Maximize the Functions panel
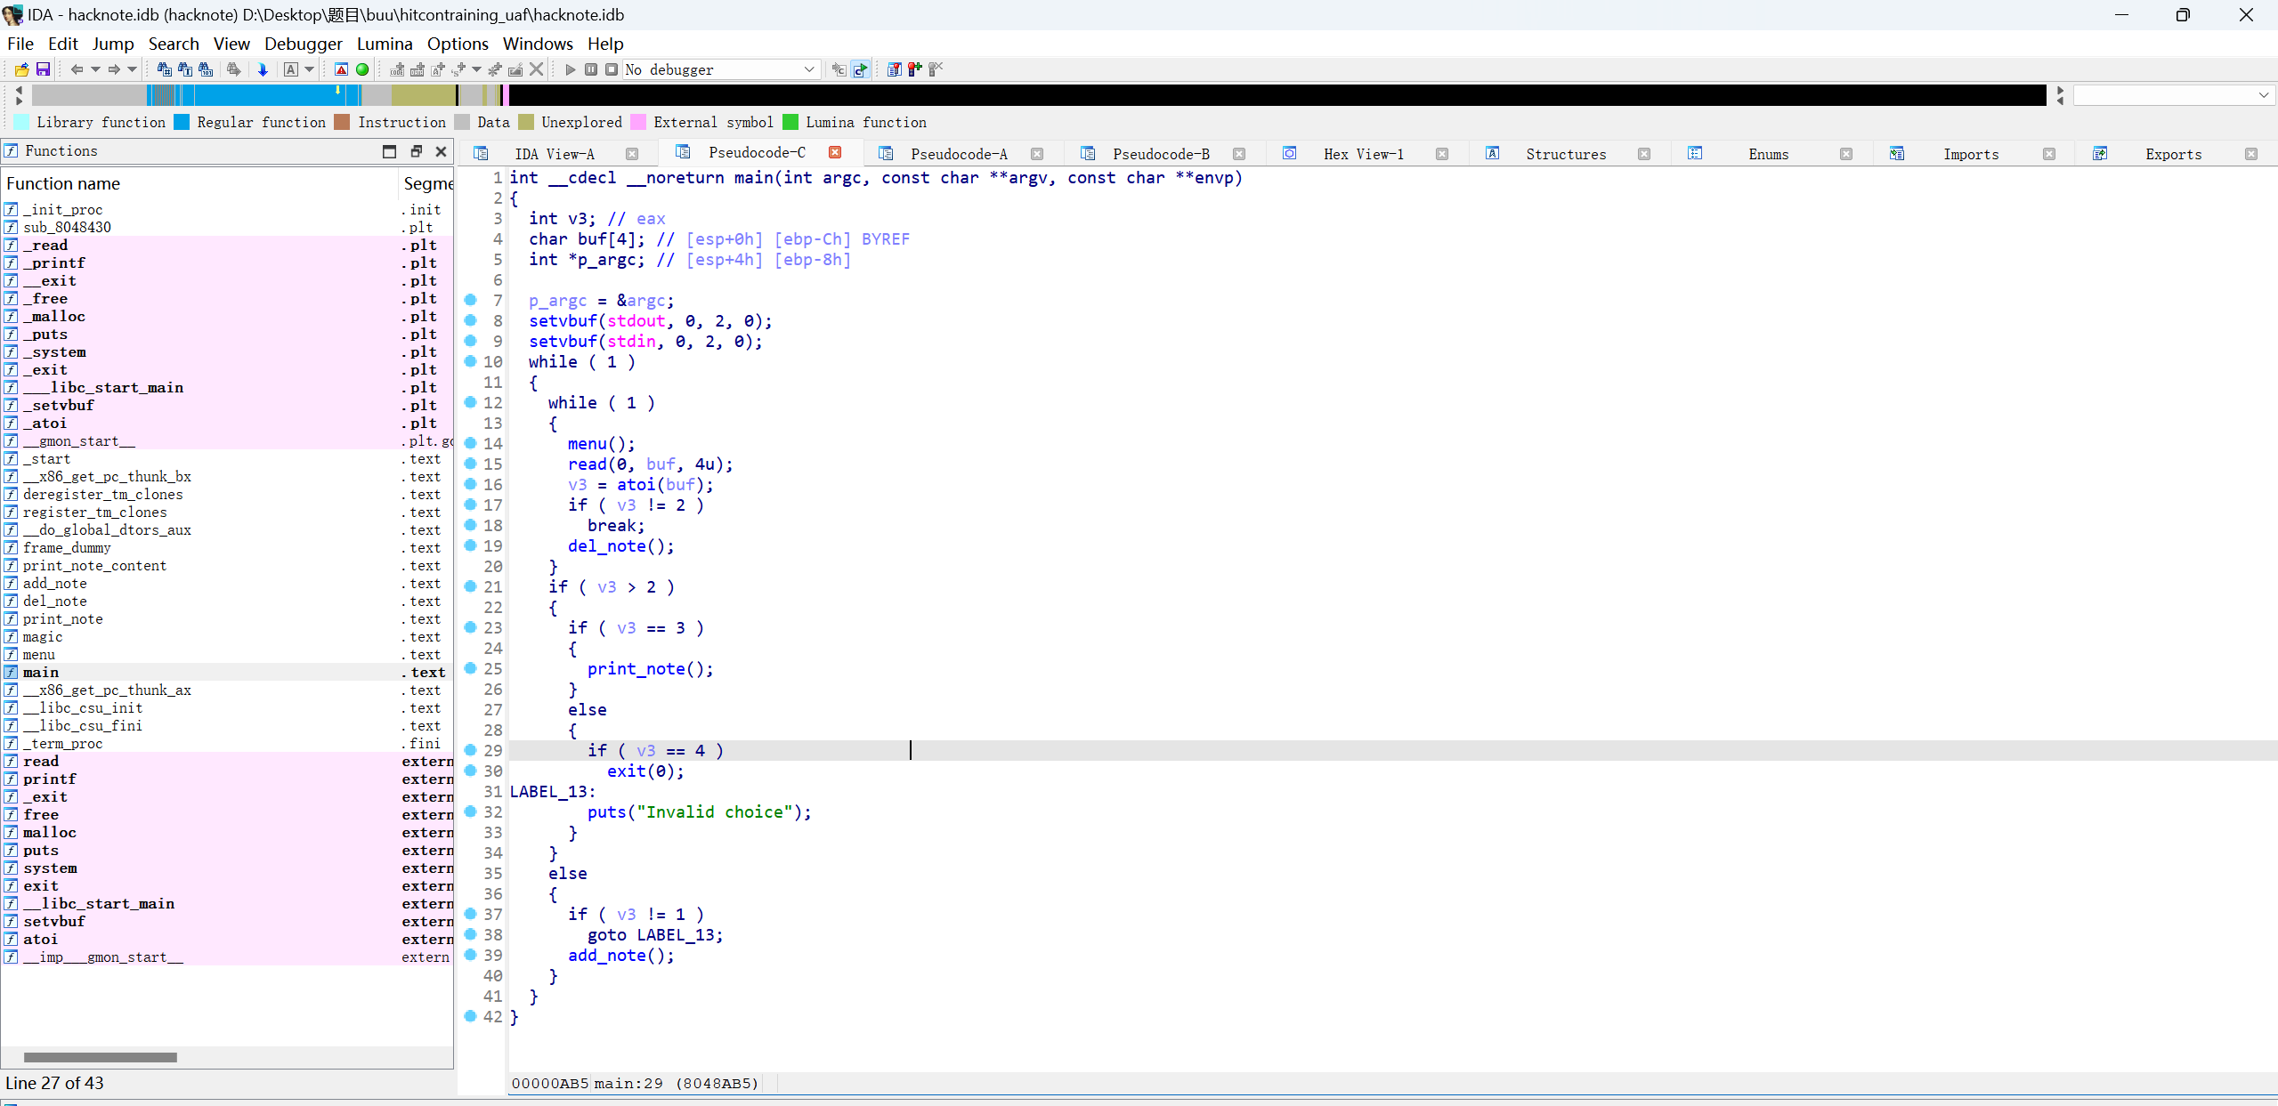This screenshot has width=2278, height=1106. click(389, 151)
